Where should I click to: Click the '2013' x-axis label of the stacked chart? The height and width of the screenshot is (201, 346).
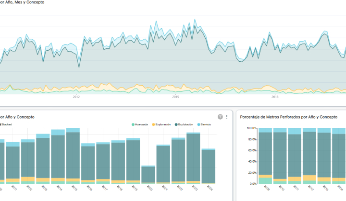[44, 188]
